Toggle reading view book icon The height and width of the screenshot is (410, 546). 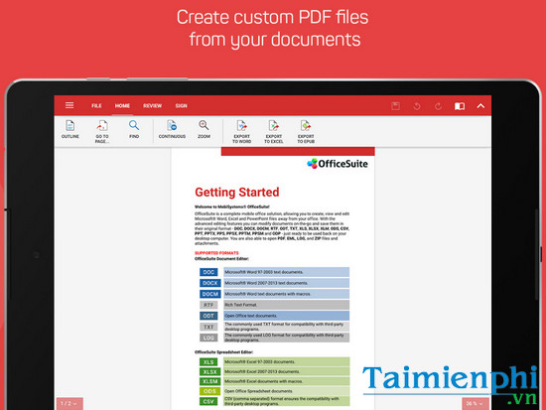460,106
